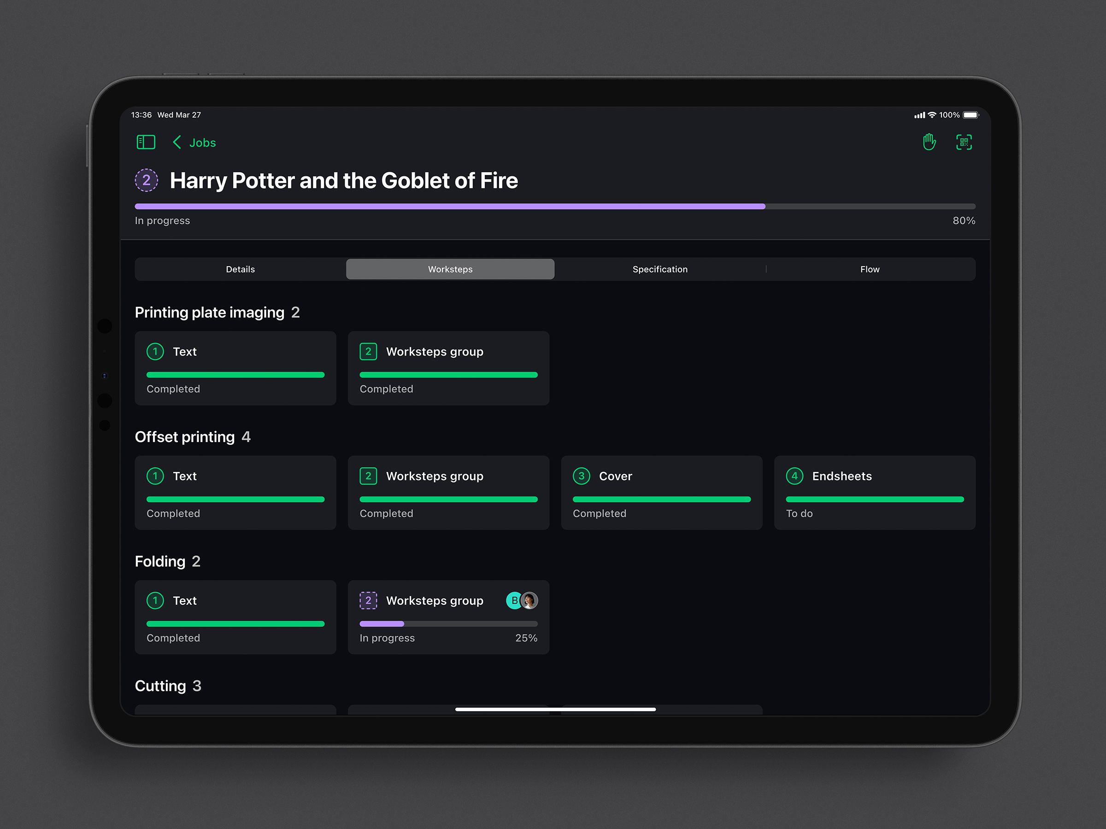Click the purple job status badge 2
The width and height of the screenshot is (1106, 829).
point(147,181)
